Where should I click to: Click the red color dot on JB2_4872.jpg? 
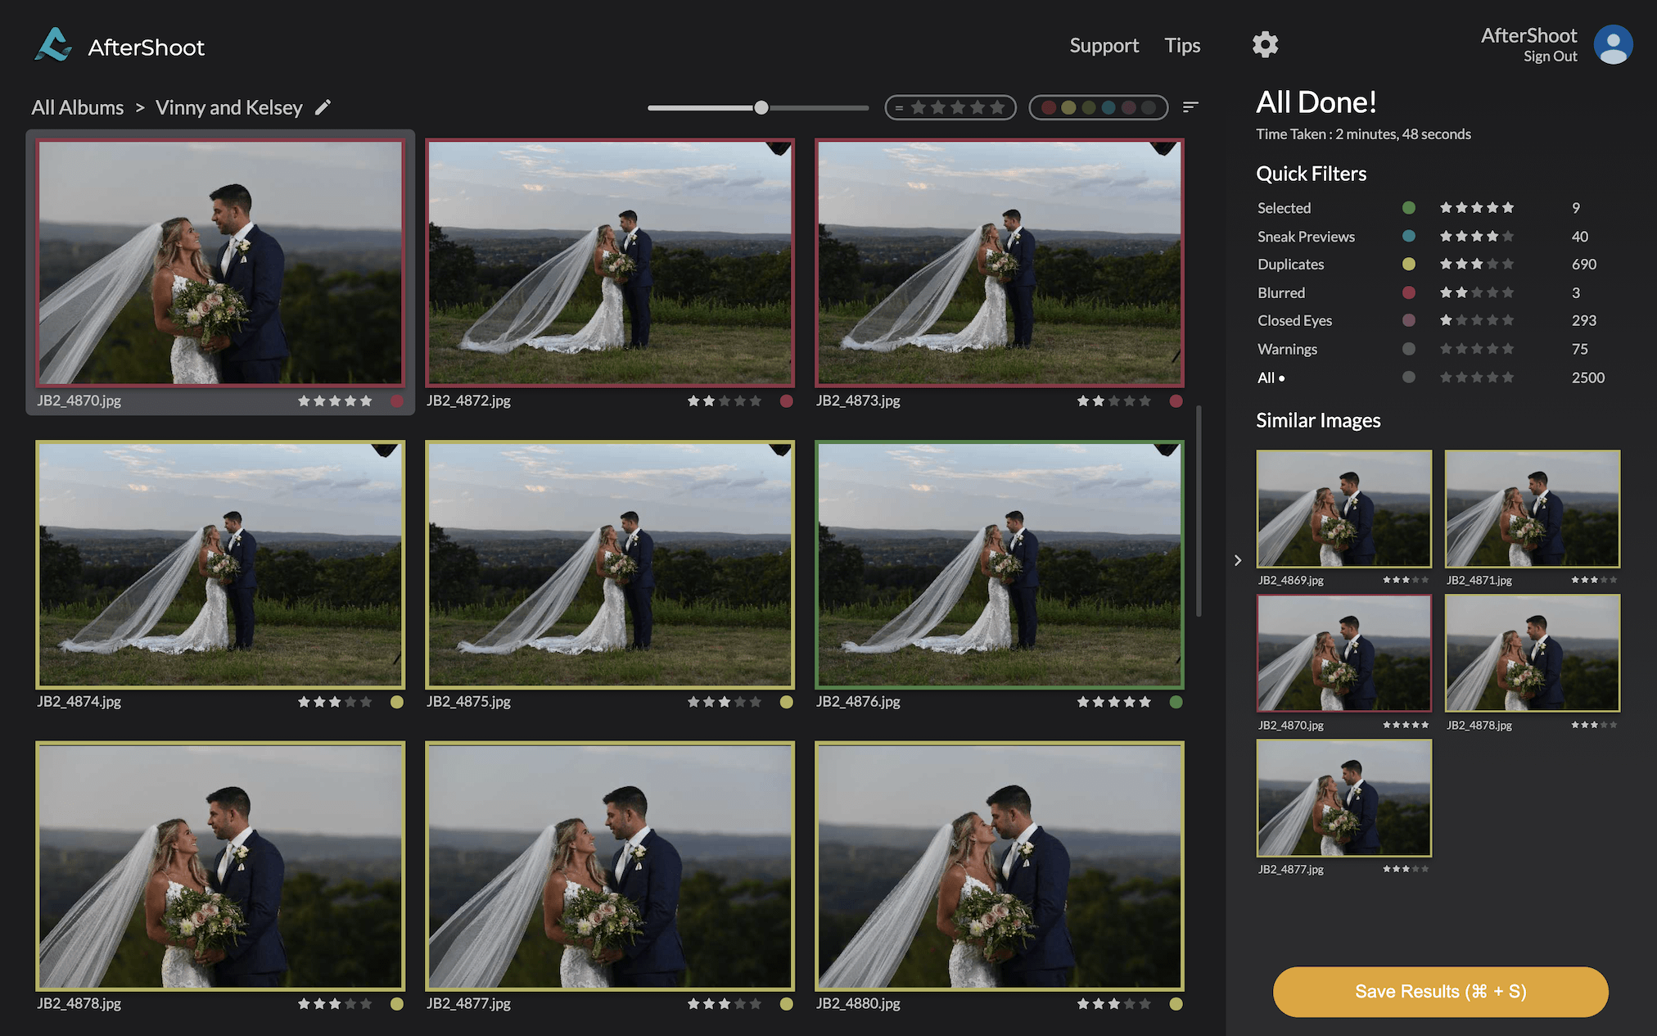[x=787, y=401]
